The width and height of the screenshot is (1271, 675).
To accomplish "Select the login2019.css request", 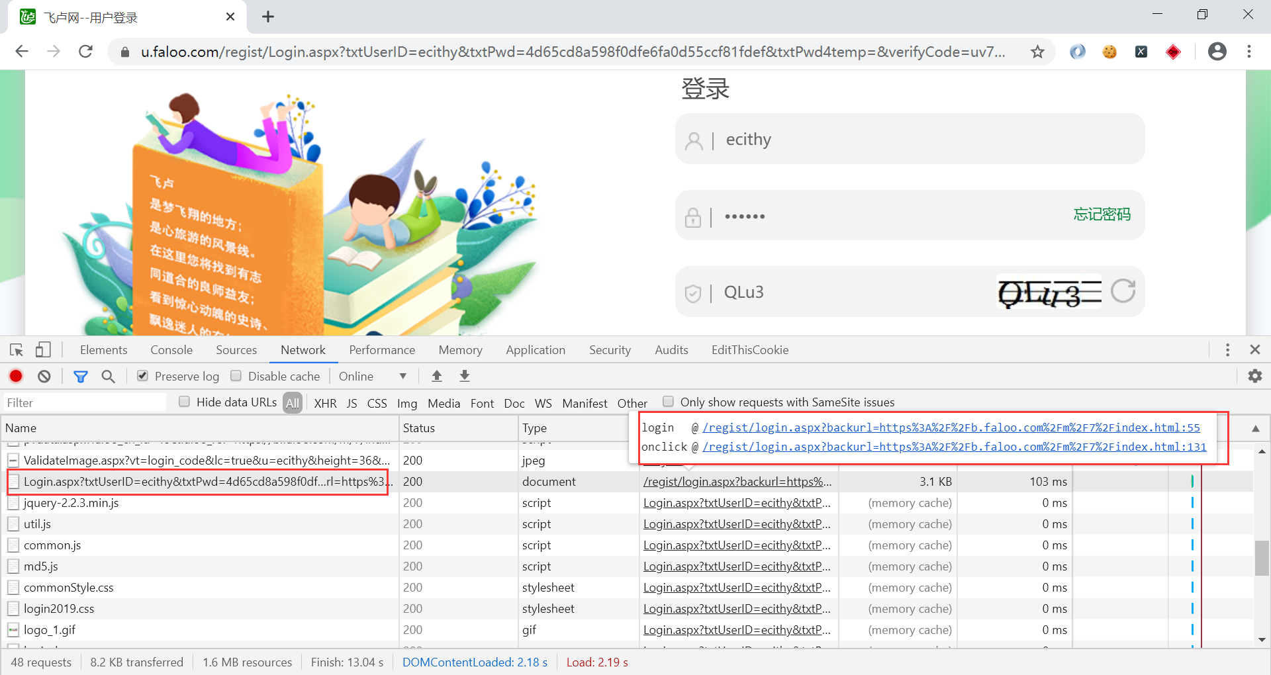I will click(x=59, y=609).
